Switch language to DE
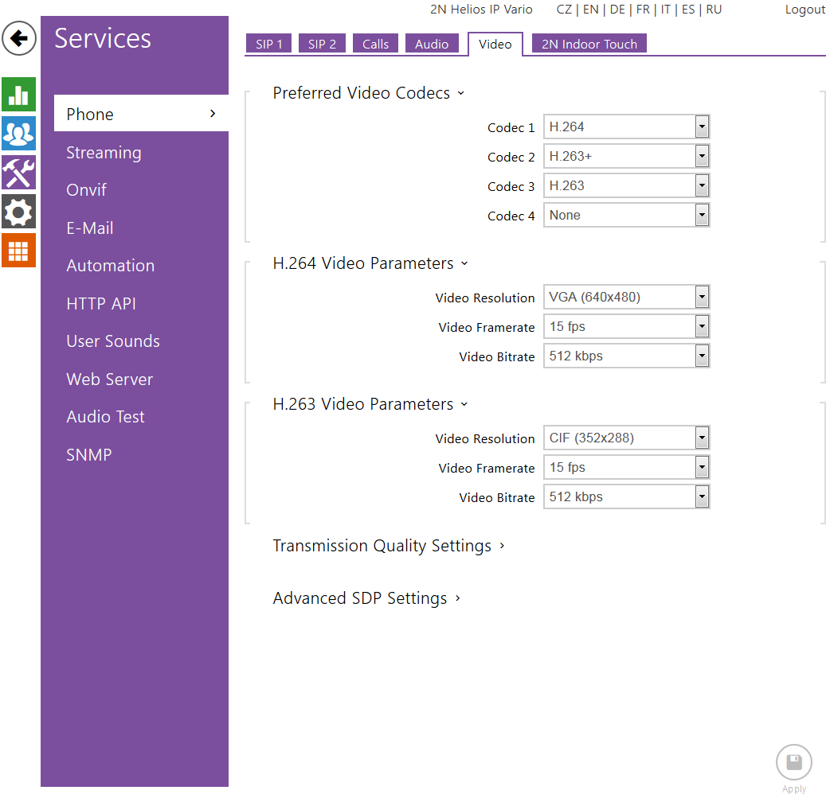The image size is (830, 798). 617,10
